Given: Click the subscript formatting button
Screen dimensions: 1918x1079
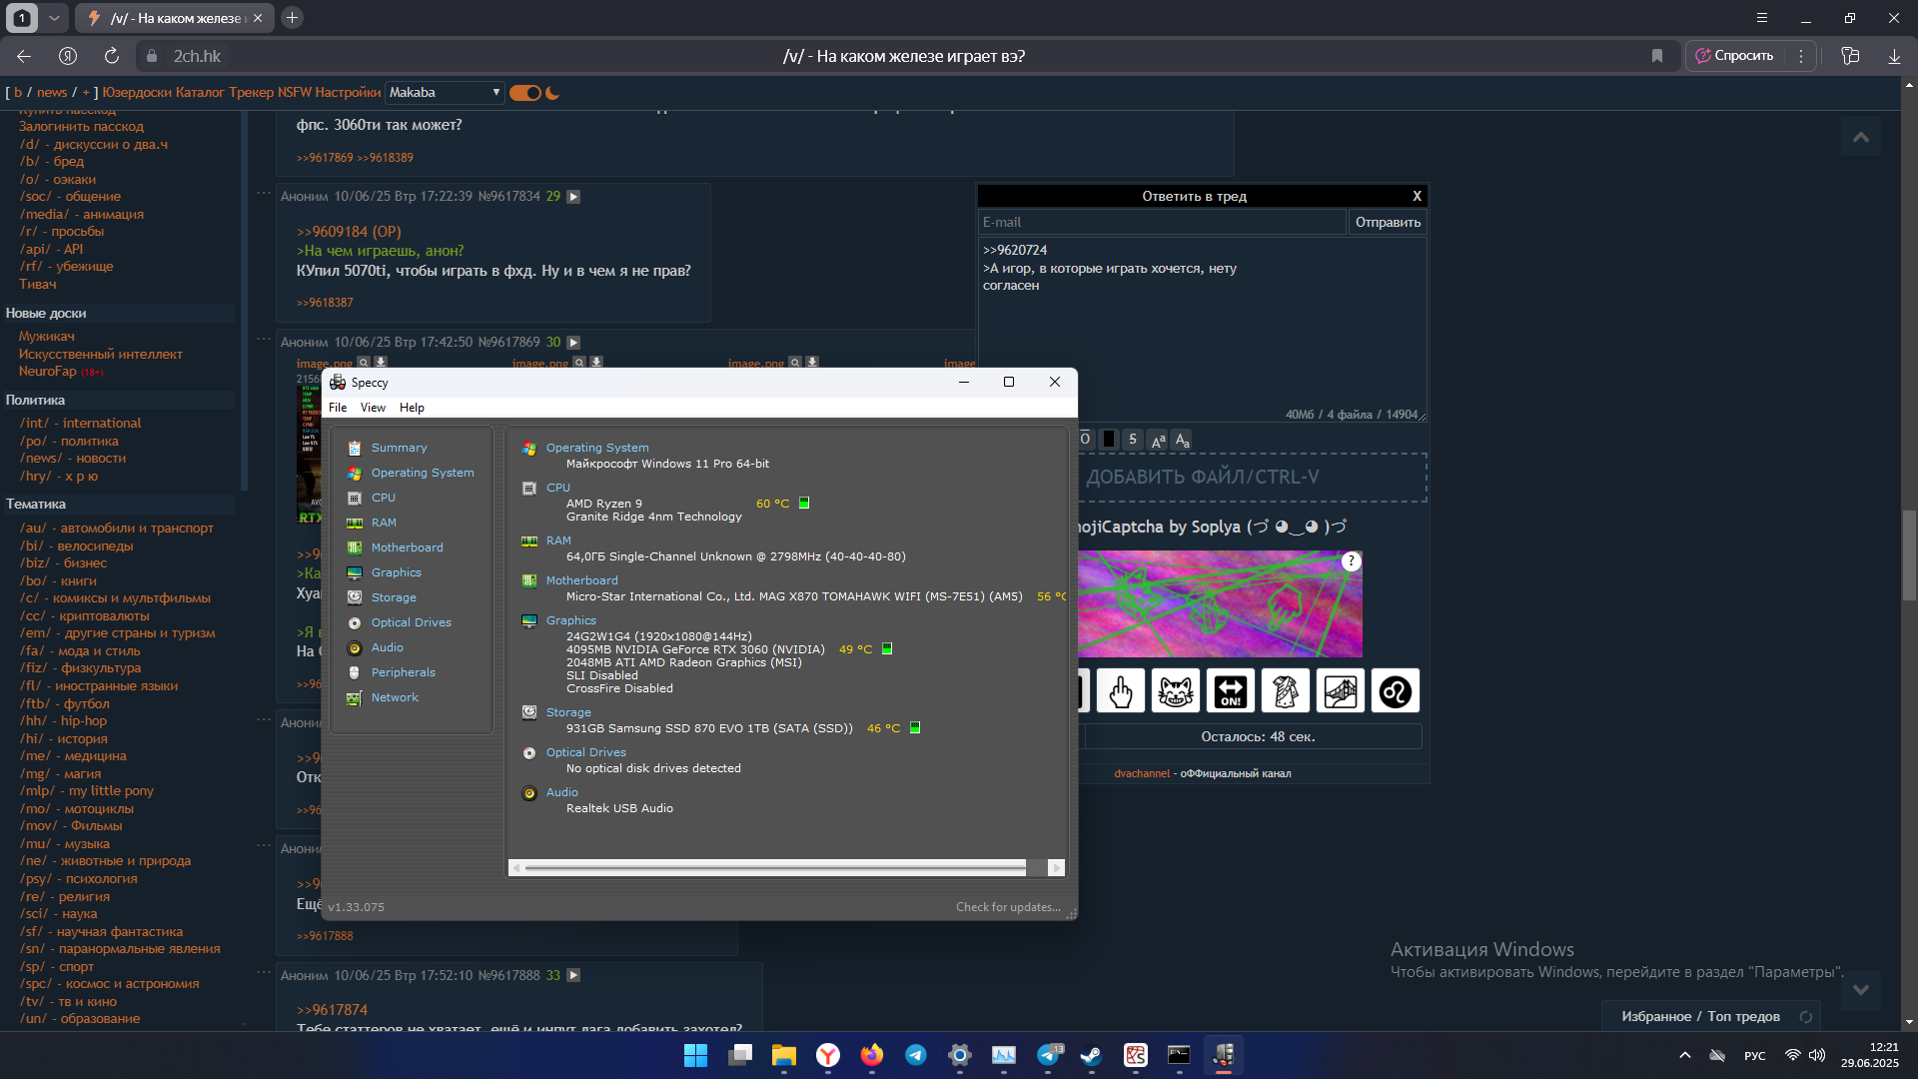Looking at the screenshot, I should [x=1183, y=440].
